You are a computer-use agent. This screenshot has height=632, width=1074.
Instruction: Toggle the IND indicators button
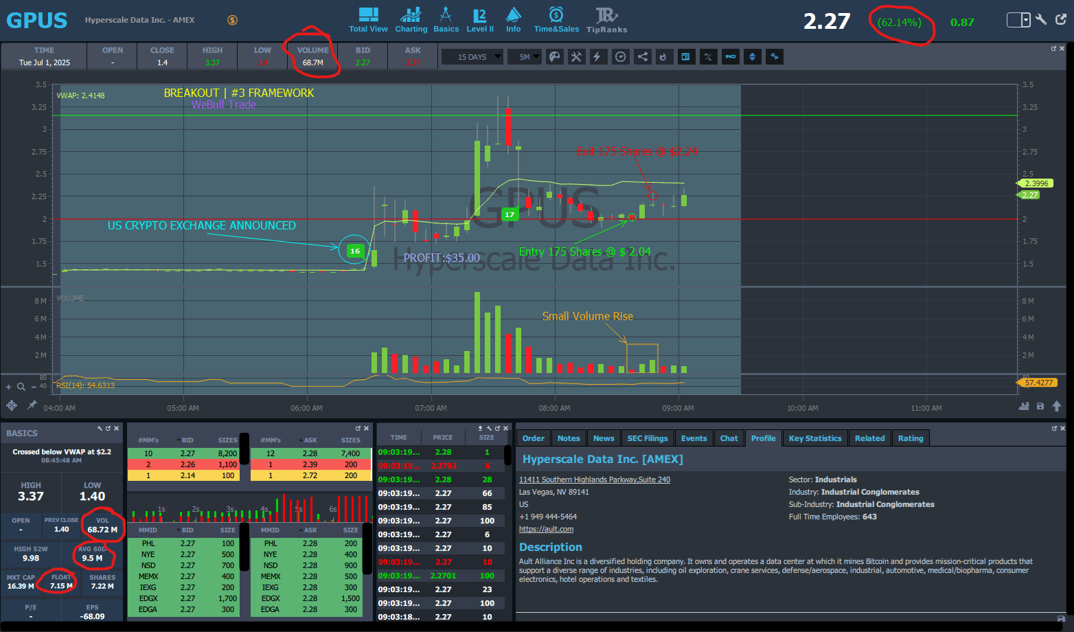pyautogui.click(x=730, y=57)
